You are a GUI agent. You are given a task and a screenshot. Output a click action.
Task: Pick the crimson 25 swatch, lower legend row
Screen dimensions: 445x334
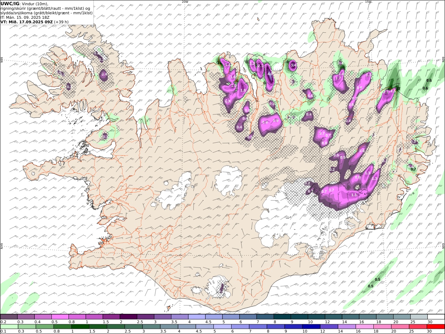click(x=418, y=327)
